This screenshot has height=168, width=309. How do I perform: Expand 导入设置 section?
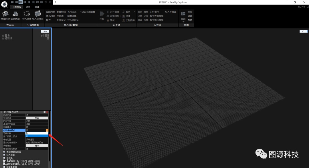click(x=4, y=155)
